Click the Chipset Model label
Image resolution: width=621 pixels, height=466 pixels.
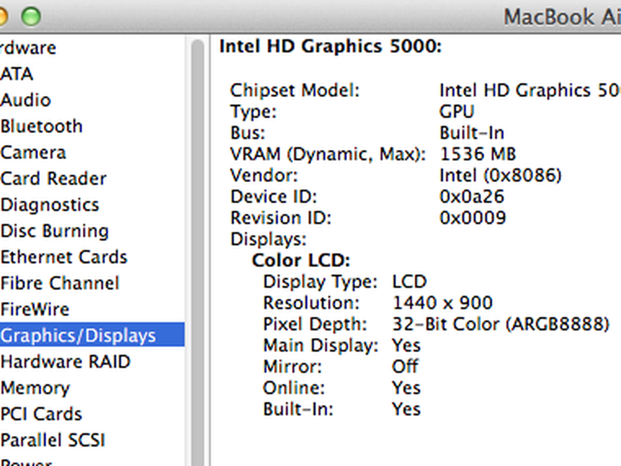(295, 90)
